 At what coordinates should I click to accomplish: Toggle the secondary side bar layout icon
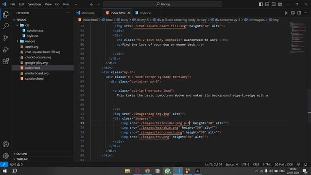(x=274, y=4)
